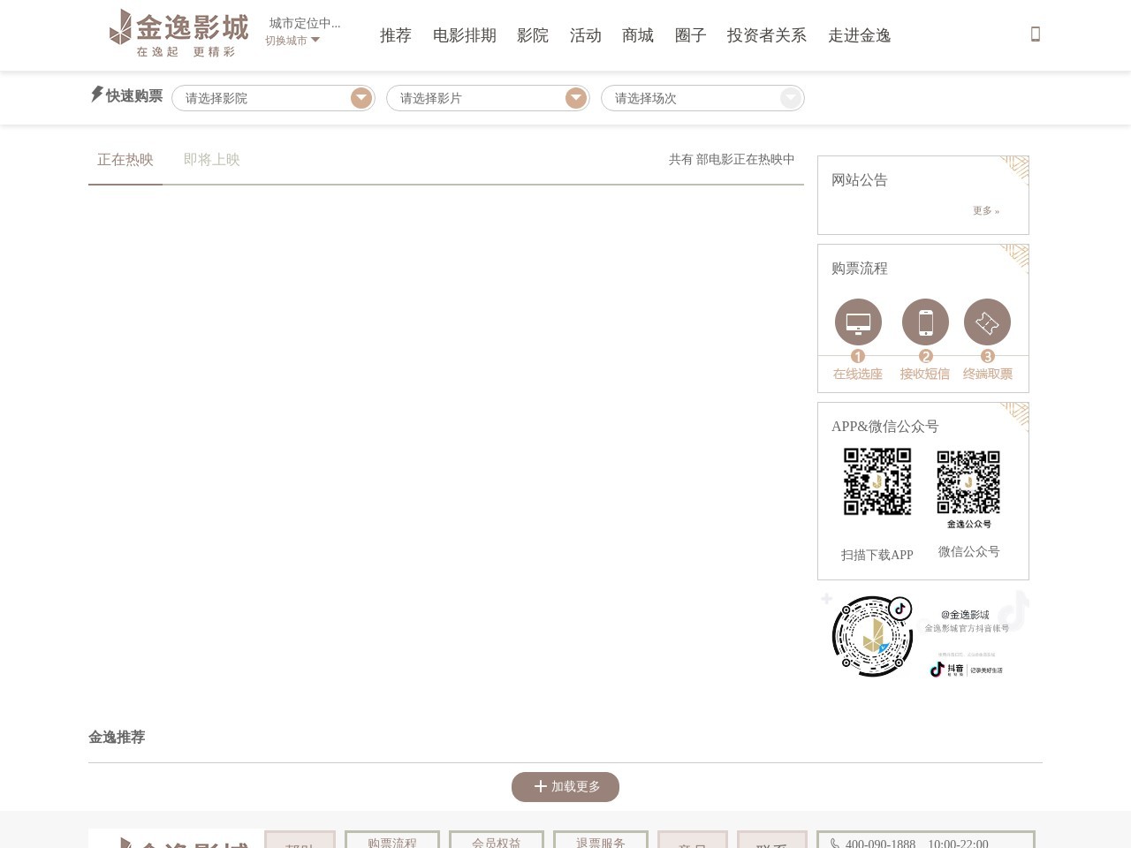Switch to the 即将上映 tab

coord(211,160)
